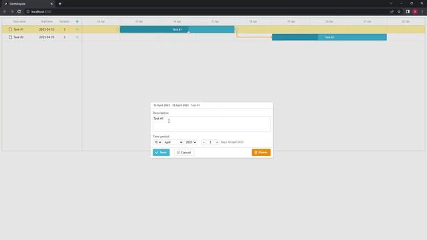Click the Task name column header

[19, 21]
